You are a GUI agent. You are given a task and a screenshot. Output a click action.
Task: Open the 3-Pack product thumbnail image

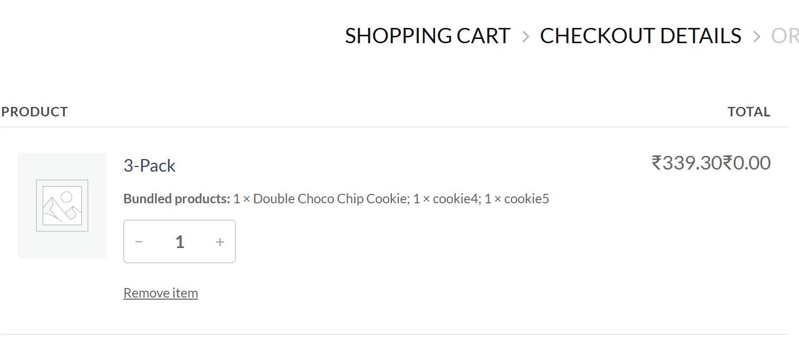point(62,205)
